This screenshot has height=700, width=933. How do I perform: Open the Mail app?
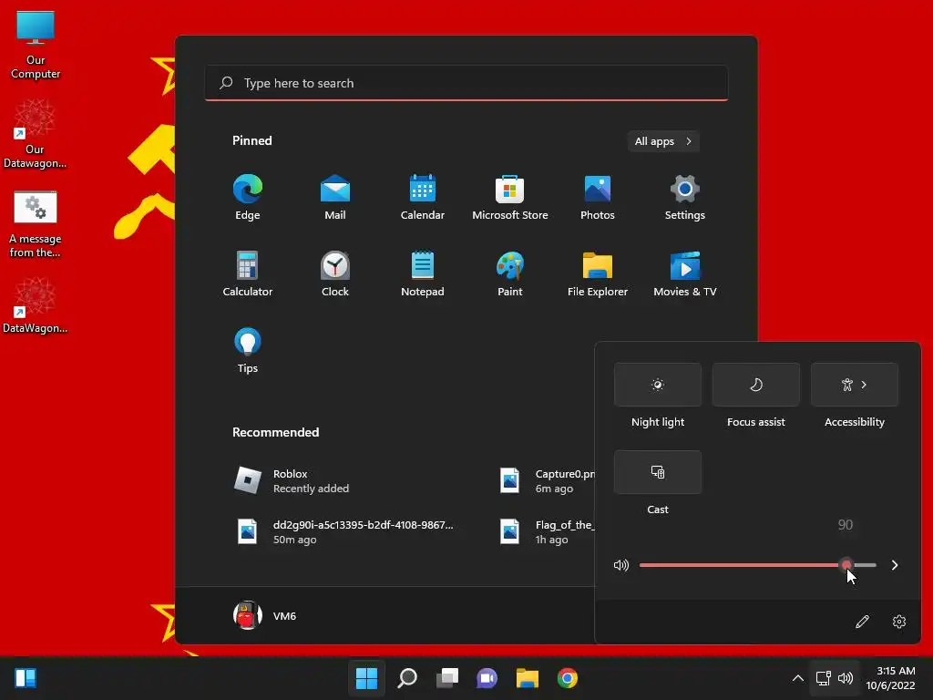[335, 198]
